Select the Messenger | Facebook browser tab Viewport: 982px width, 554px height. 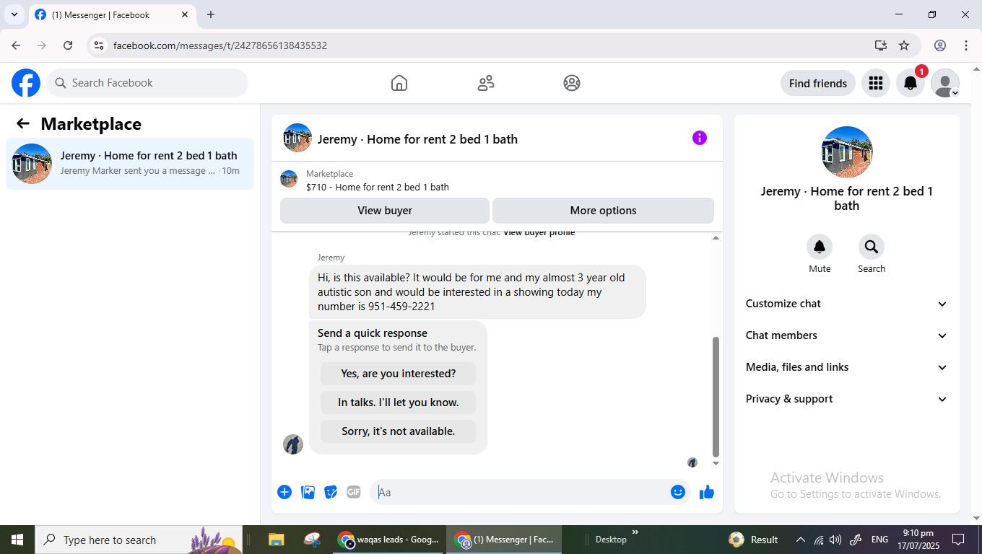click(x=112, y=14)
